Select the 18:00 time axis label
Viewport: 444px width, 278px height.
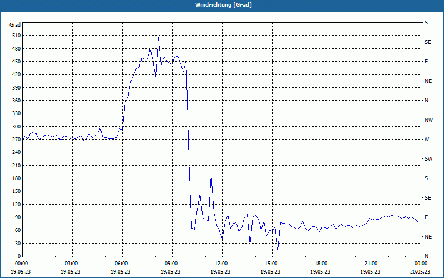coord(322,264)
